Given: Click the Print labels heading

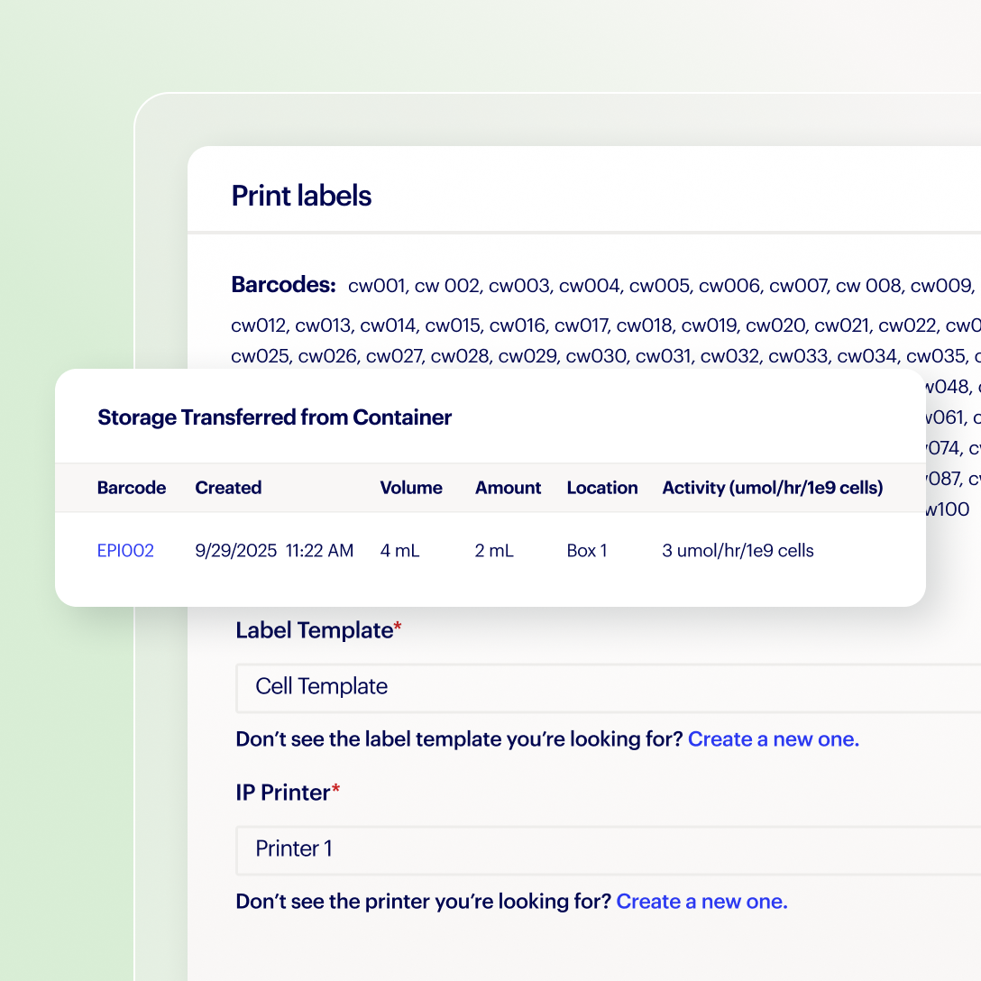Looking at the screenshot, I should [x=301, y=196].
